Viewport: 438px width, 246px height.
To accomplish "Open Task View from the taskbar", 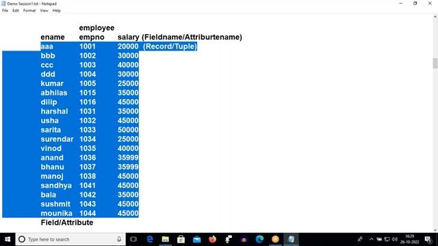I will pos(133,239).
